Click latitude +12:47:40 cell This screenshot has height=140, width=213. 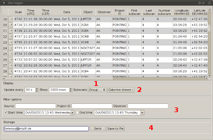coord(199,66)
